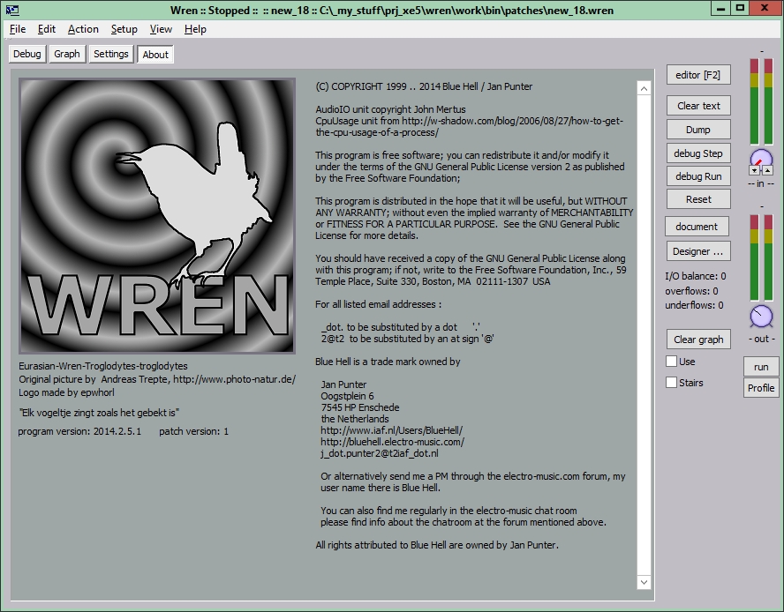Click the output level knob
The height and width of the screenshot is (612, 784).
(x=761, y=317)
